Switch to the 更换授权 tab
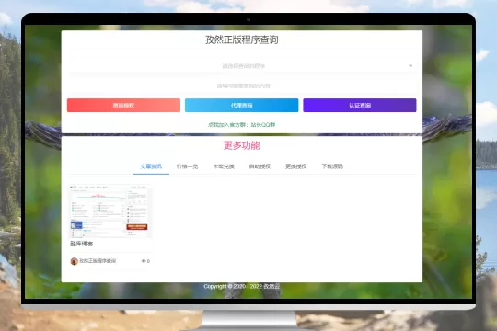The height and width of the screenshot is (331, 497). [x=295, y=166]
